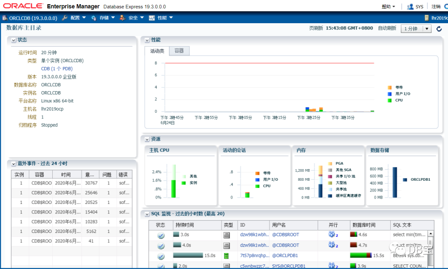448x269 pixels.
Task: Click the CDB (1 个 PDB) link
Action: (57, 68)
